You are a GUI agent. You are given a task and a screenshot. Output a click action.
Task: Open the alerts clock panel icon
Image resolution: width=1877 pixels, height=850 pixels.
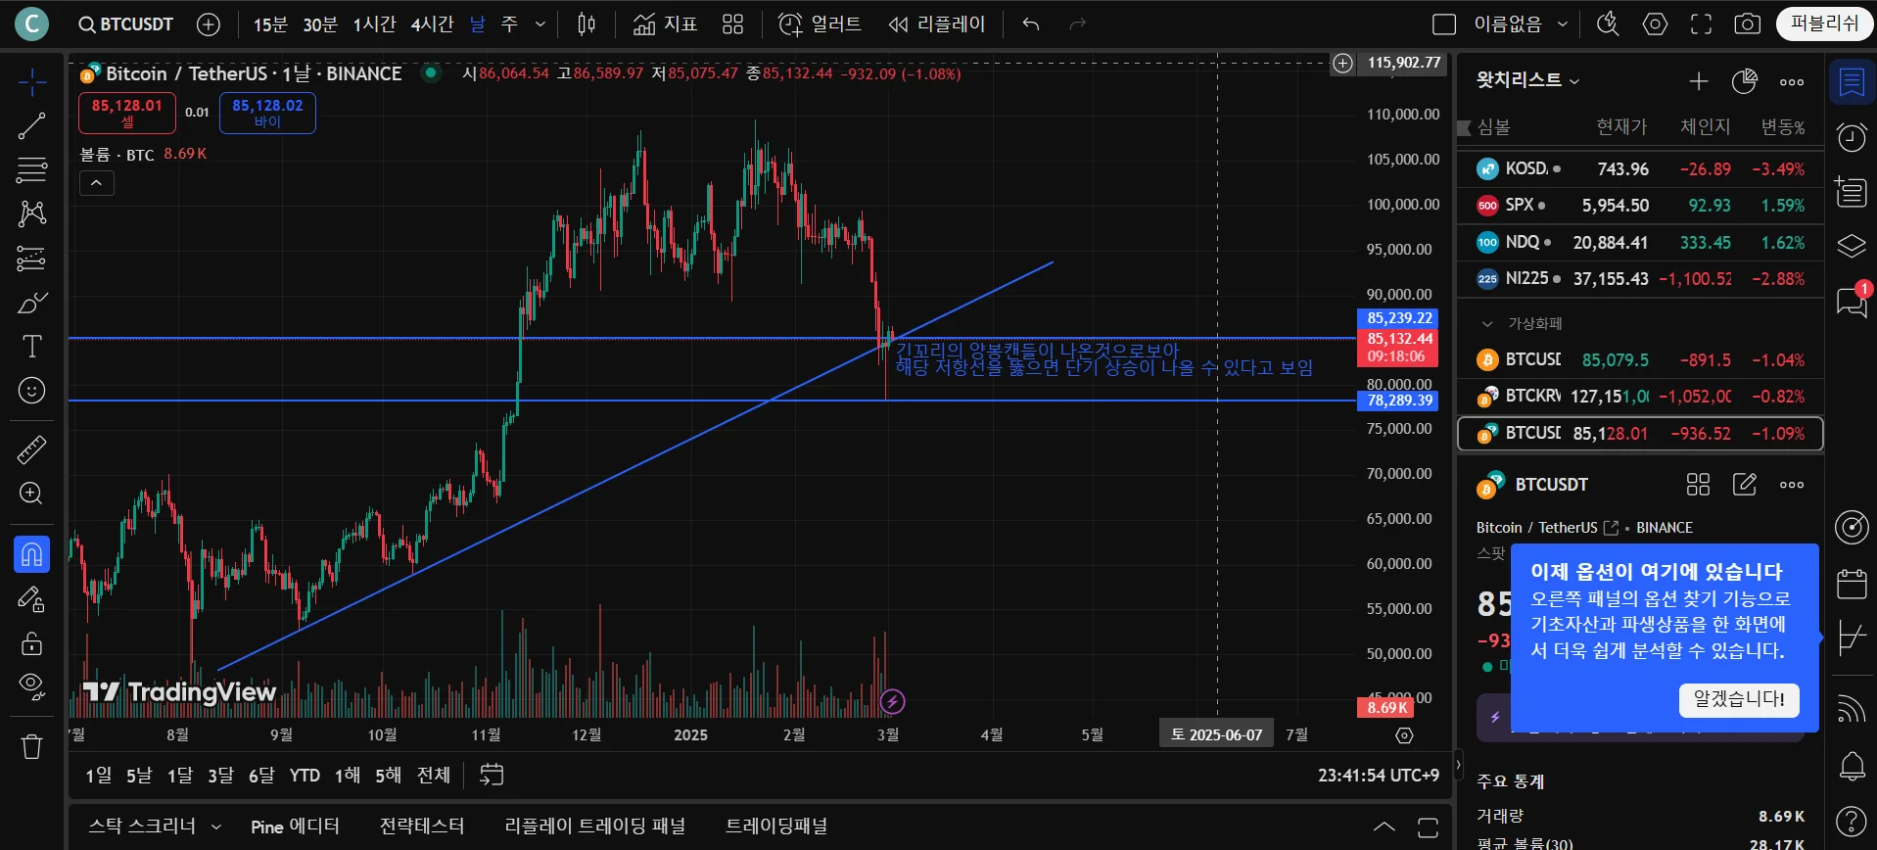click(1852, 137)
